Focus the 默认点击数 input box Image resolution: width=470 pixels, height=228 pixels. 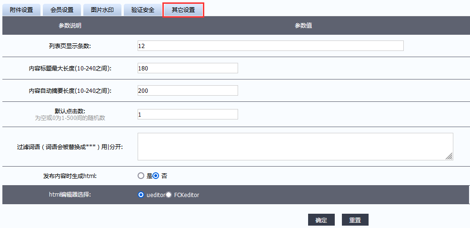[187, 114]
